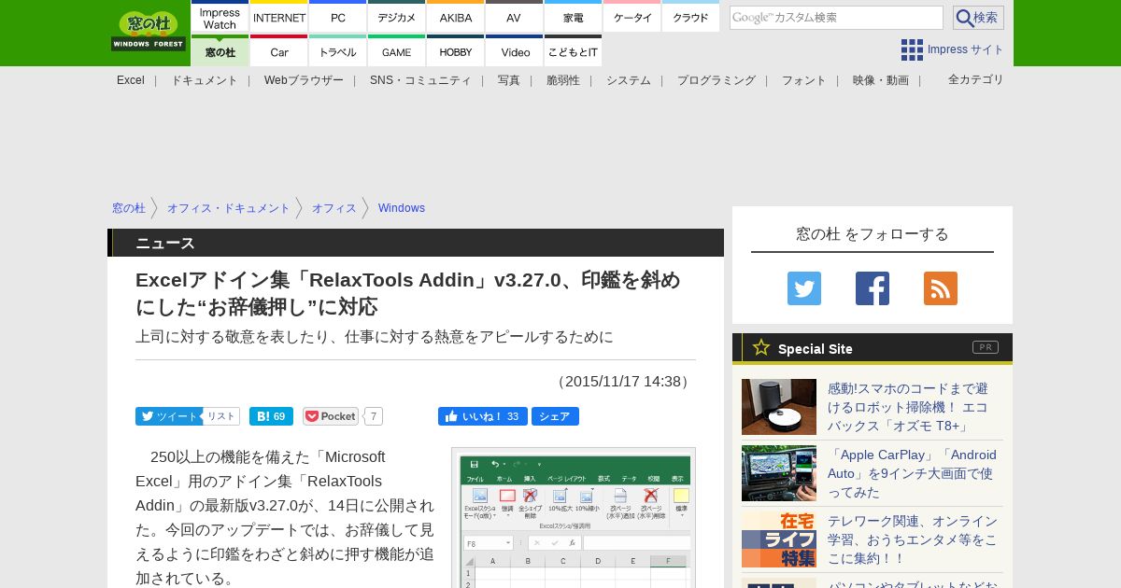Switch to the HOBBY tab
The width and height of the screenshot is (1121, 588).
pyautogui.click(x=455, y=51)
